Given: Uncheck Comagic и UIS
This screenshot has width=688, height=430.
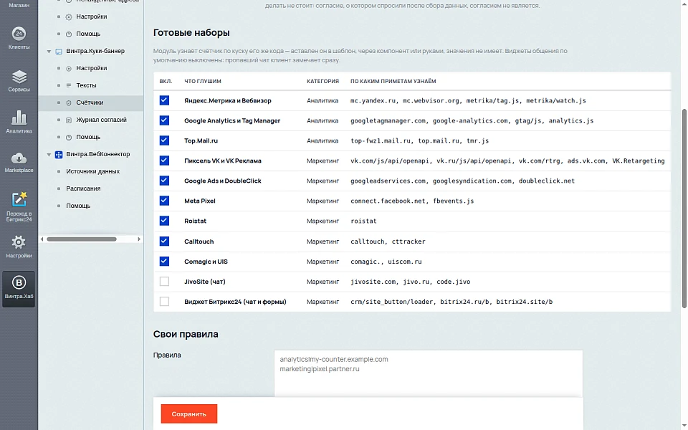Looking at the screenshot, I should click(x=164, y=261).
